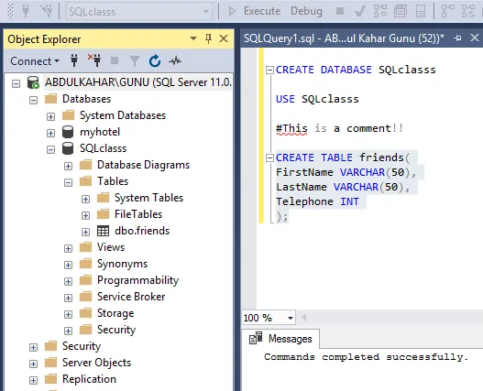
Task: Click the Disconnect icon with red X
Action: coord(94,60)
